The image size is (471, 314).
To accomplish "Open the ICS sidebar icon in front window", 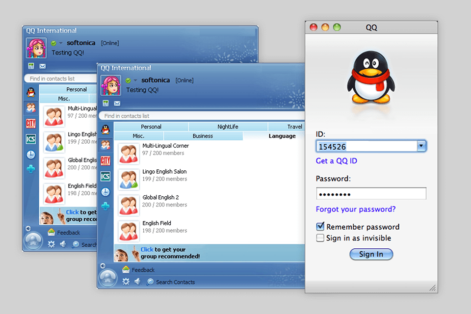I will [x=105, y=177].
